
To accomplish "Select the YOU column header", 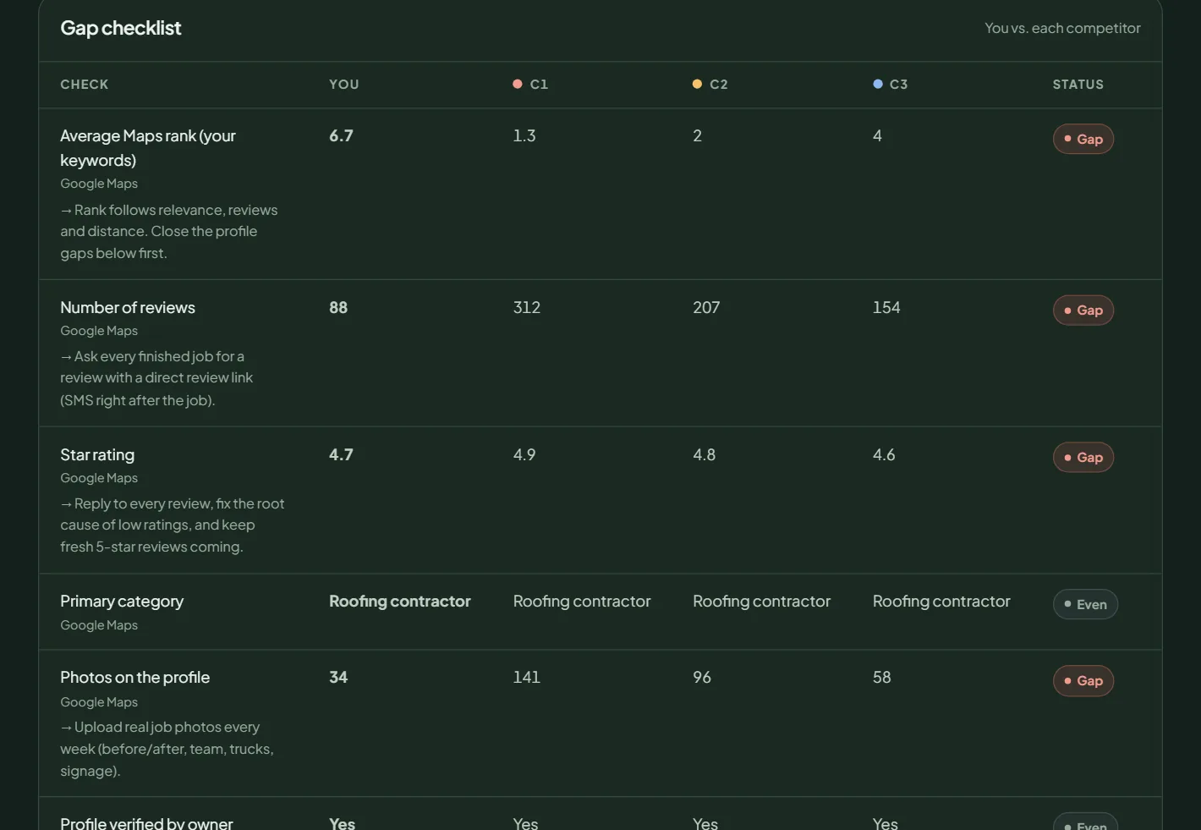I will (344, 85).
